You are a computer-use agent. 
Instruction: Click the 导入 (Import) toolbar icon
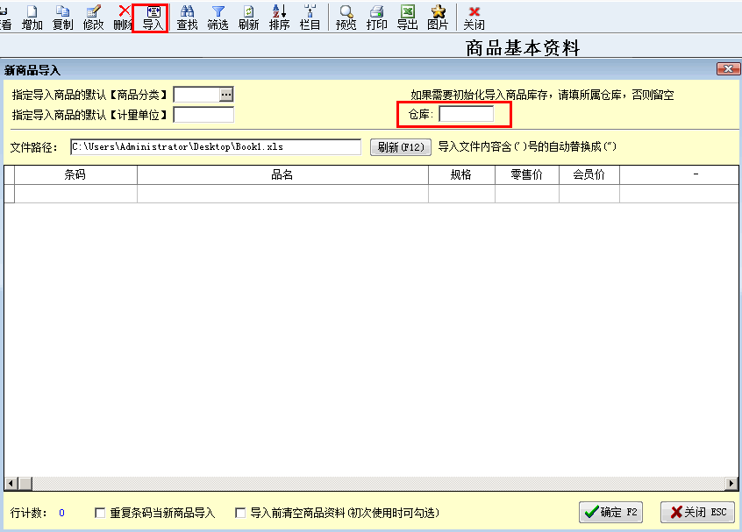click(153, 18)
